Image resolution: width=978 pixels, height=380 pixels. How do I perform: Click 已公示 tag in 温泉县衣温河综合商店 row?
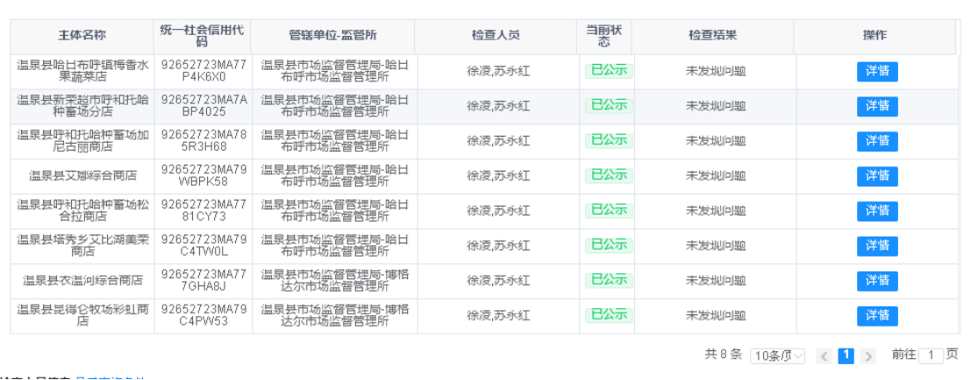(609, 280)
